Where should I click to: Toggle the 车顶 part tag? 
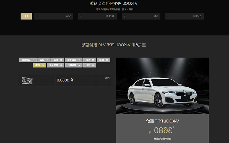(90, 60)
